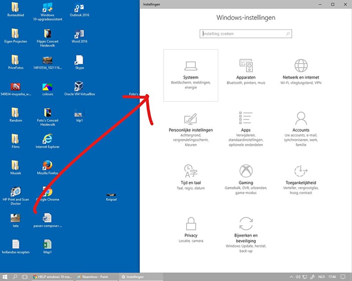
Task: Select the Word 2016 desktop shortcut
Action: pos(80,35)
